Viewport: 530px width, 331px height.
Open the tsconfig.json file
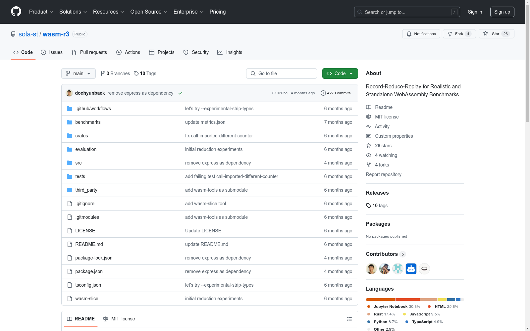pyautogui.click(x=88, y=285)
